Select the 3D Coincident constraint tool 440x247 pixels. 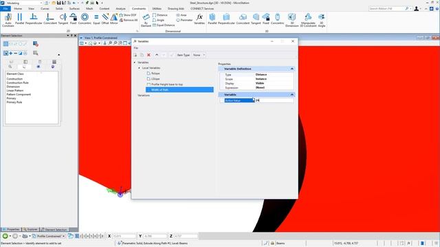[243, 19]
